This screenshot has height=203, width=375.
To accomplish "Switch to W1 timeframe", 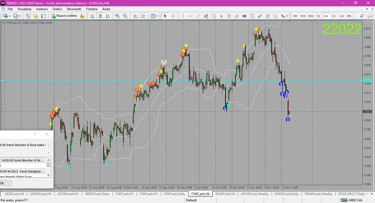I will point(342,16).
